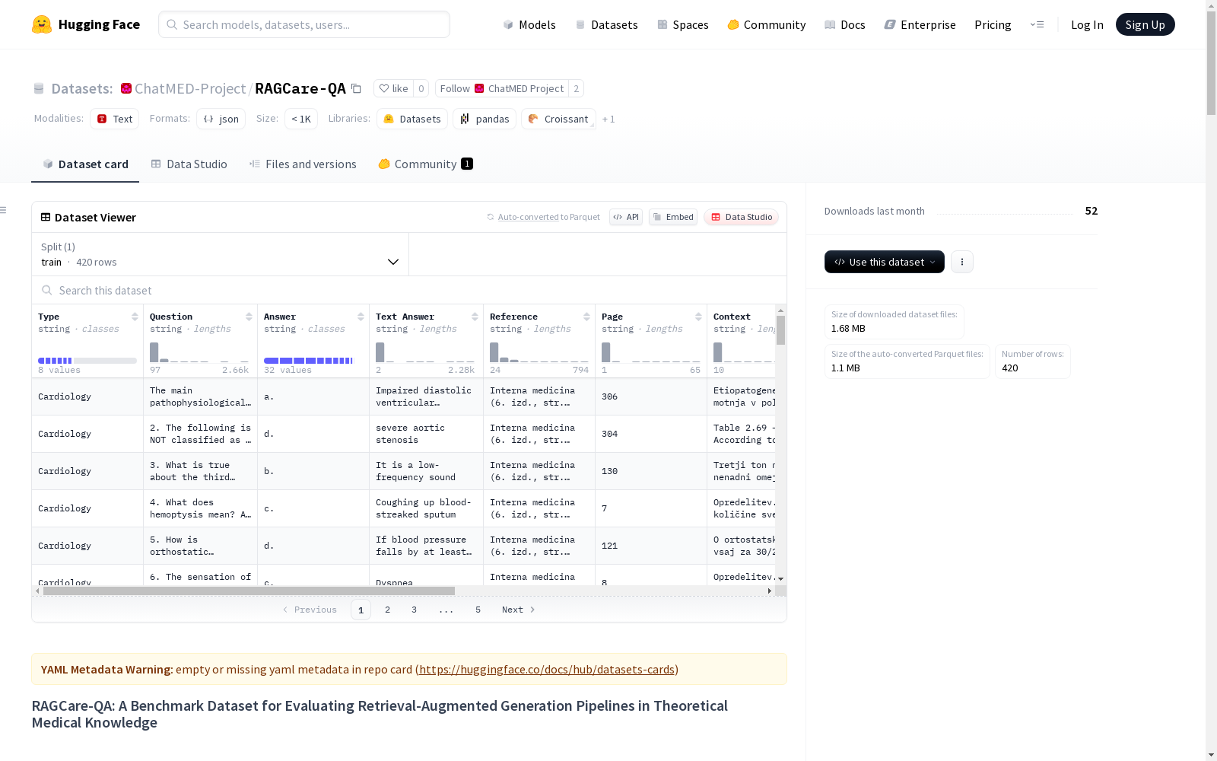Go to Models in the top navigation
The height and width of the screenshot is (761, 1217).
529,24
